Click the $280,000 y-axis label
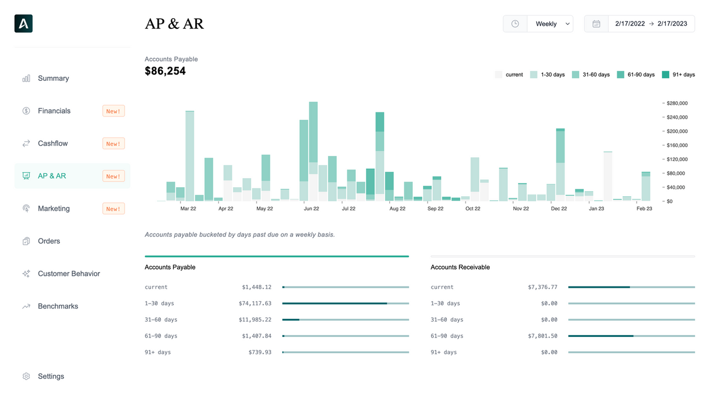The height and width of the screenshot is (407, 724). click(677, 103)
